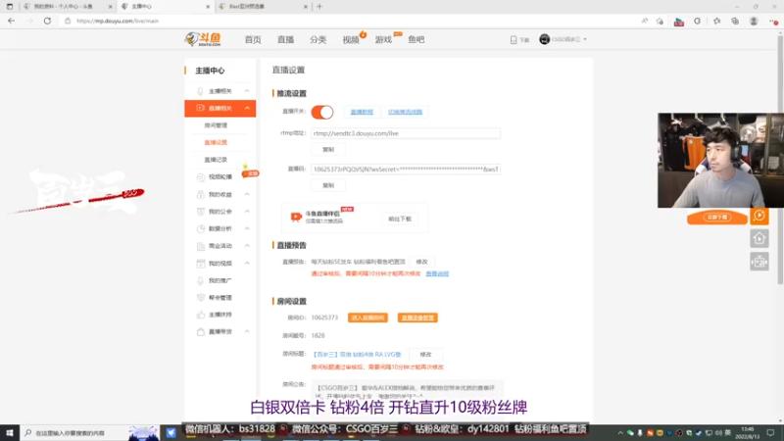
Task: Open the Windows Start menu
Action: click(x=10, y=432)
